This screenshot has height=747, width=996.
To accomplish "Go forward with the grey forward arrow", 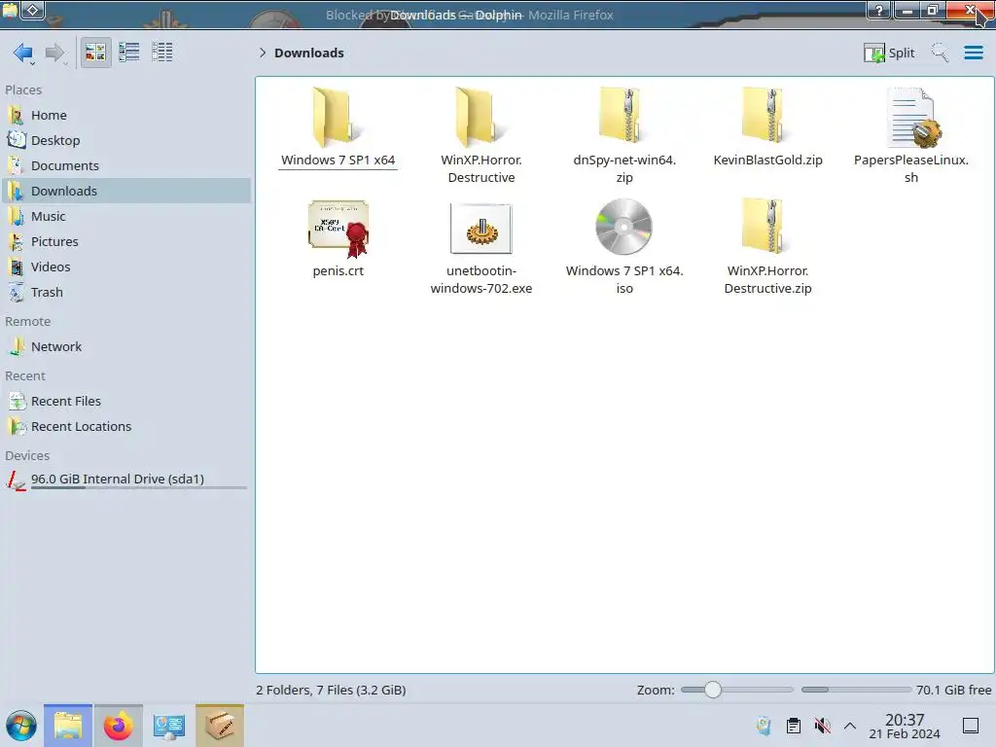I will coord(55,53).
